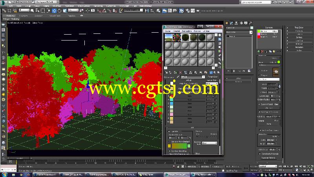Toggle the Angle Snap icon
This screenshot has width=314, height=177.
coord(104,11)
